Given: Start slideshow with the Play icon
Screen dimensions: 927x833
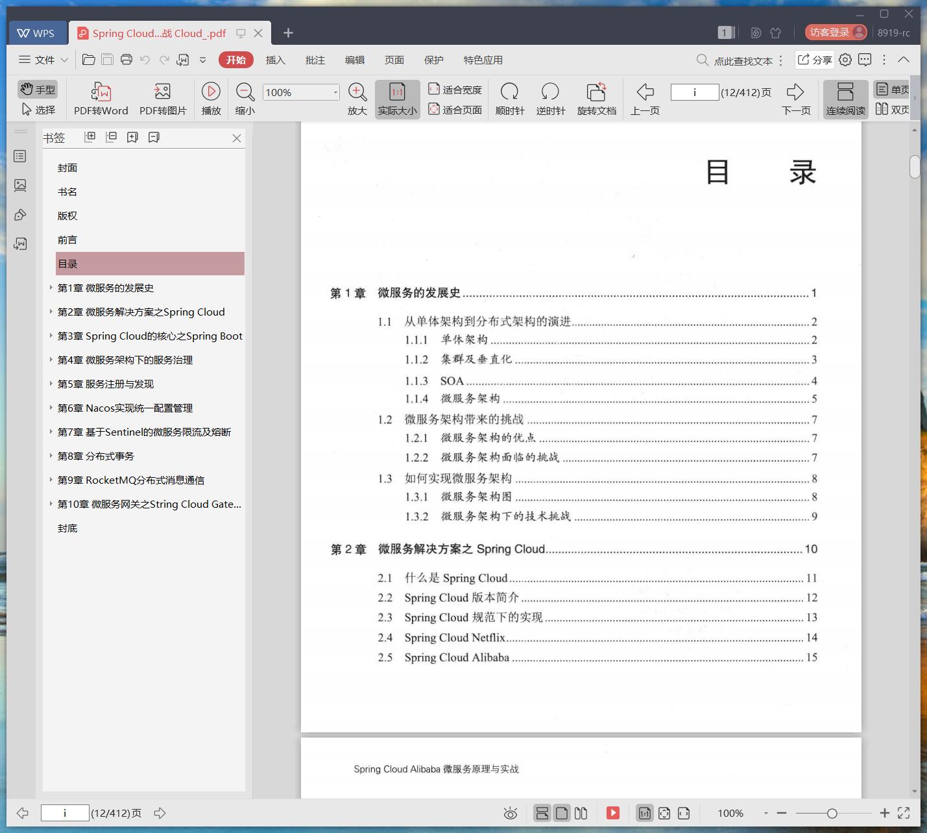Looking at the screenshot, I should (211, 99).
